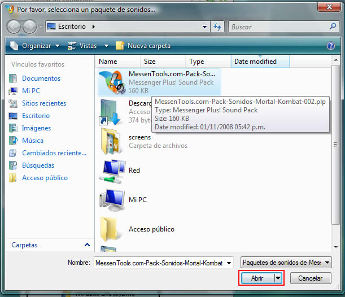
Task: Select the Mi PC computer icon in file list
Action: pyautogui.click(x=112, y=200)
